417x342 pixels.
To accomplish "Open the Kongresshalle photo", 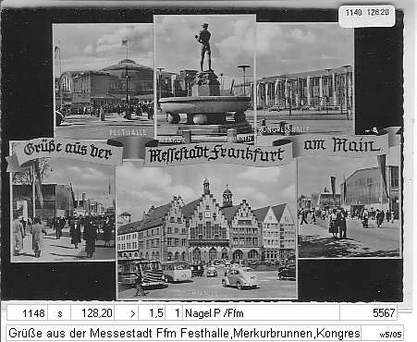I will point(304,79).
